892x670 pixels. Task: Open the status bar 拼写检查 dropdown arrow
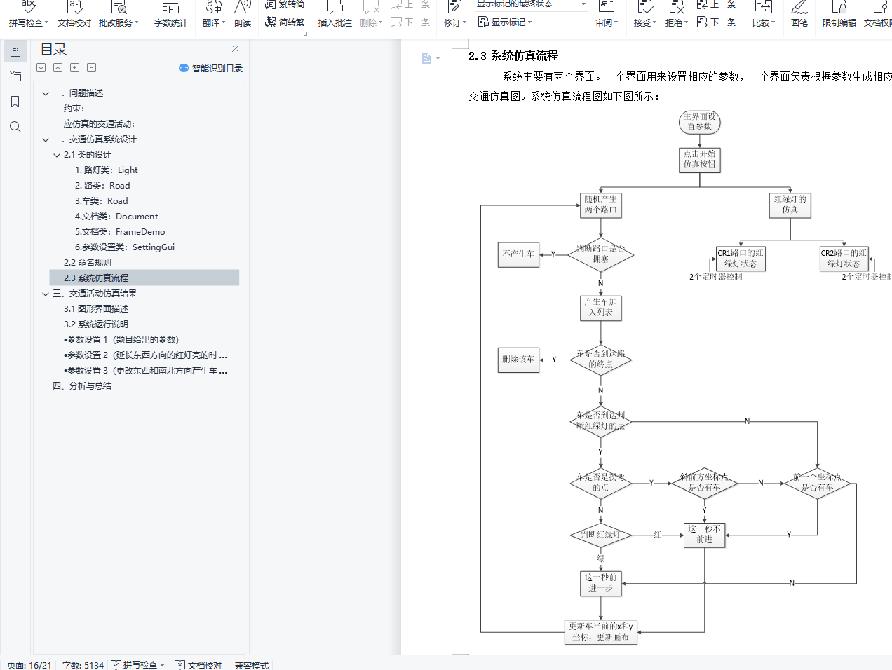click(x=163, y=665)
